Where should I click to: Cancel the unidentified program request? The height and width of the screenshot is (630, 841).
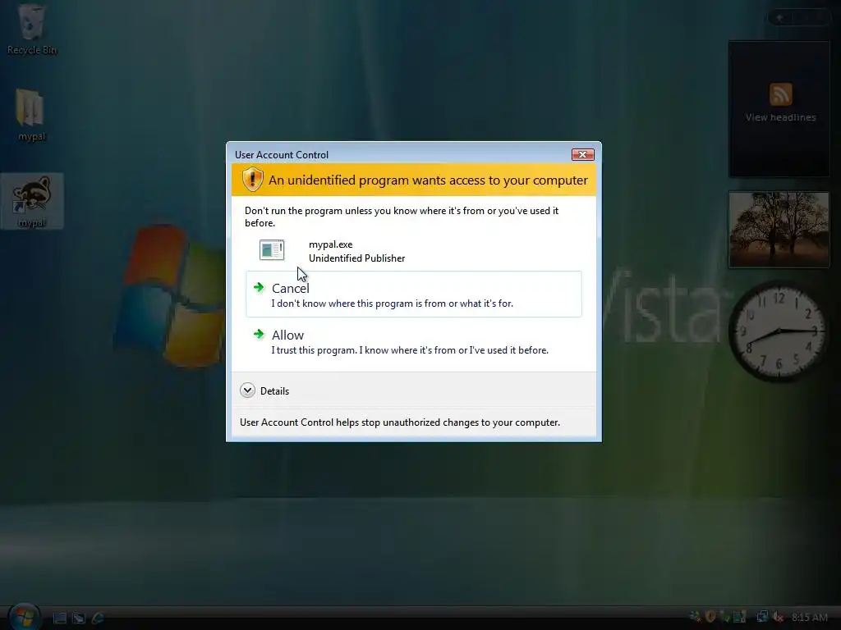pos(414,294)
